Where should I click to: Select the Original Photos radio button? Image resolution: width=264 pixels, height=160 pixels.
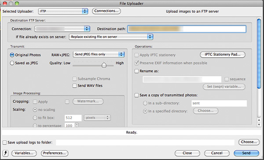click(12, 55)
